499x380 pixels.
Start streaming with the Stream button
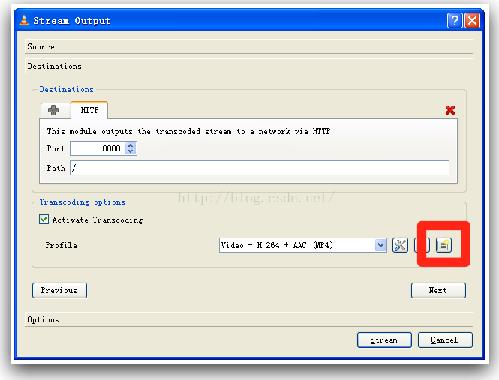tap(384, 340)
